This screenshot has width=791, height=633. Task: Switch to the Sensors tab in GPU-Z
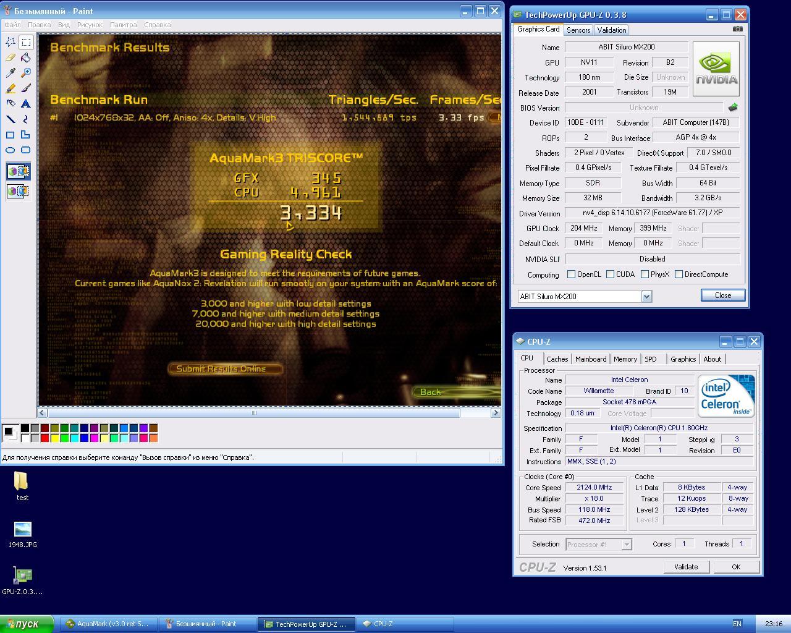click(x=578, y=30)
